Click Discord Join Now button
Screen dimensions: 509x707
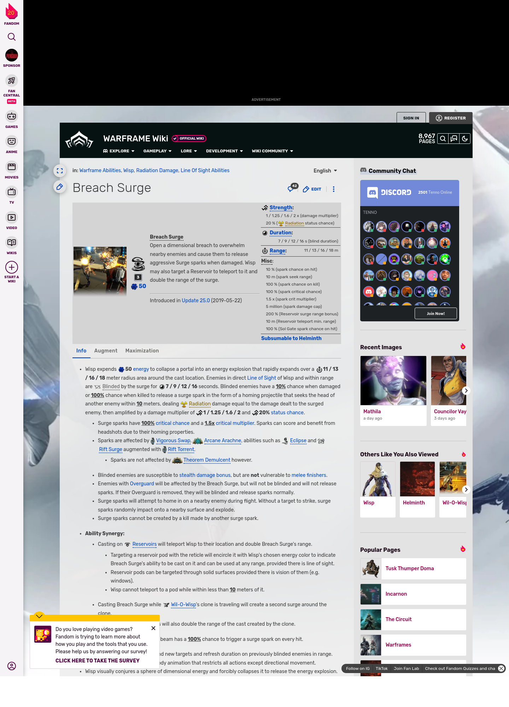coord(435,314)
